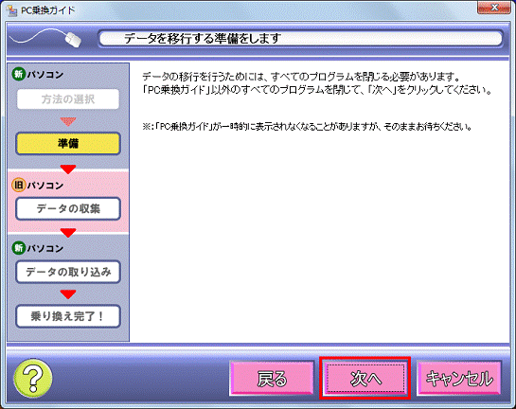Click the header title データを移行する準備をします
Image resolution: width=516 pixels, height=409 pixels.
[203, 39]
